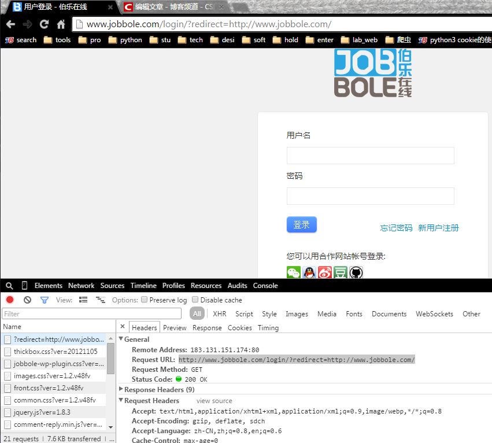Switch to large request rows view
This screenshot has width=492, height=443.
83,300
